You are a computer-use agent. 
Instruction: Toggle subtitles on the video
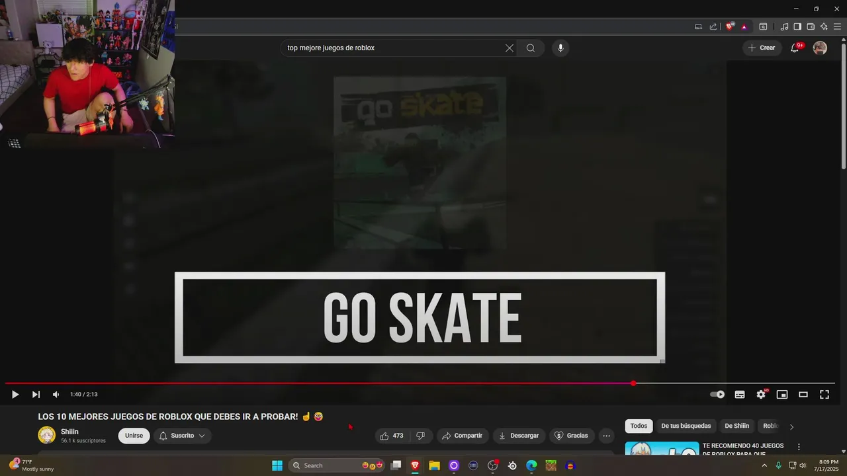[x=740, y=395]
